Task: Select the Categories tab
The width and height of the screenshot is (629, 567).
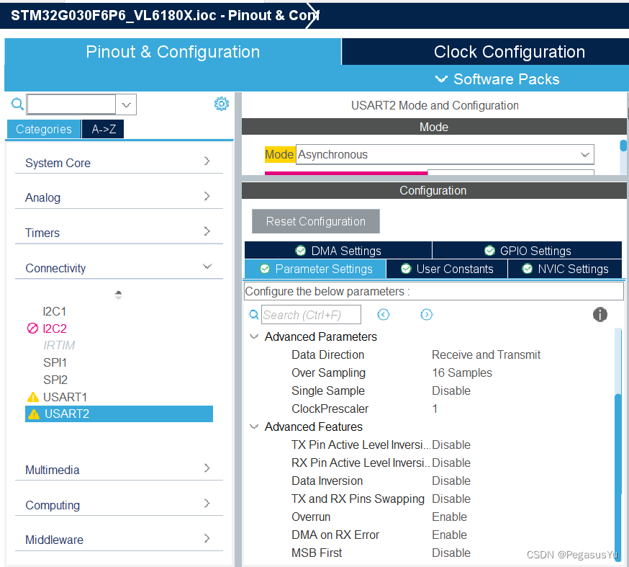Action: [x=44, y=129]
